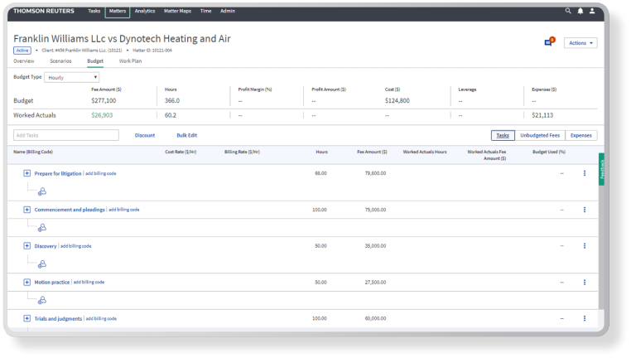Click assign resource icon under Motion practice
636x358 pixels.
click(41, 300)
